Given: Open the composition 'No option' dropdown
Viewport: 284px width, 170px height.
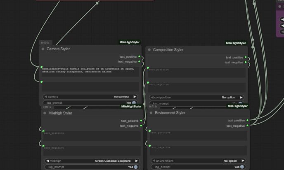Looking at the screenshot, I should click(196, 98).
